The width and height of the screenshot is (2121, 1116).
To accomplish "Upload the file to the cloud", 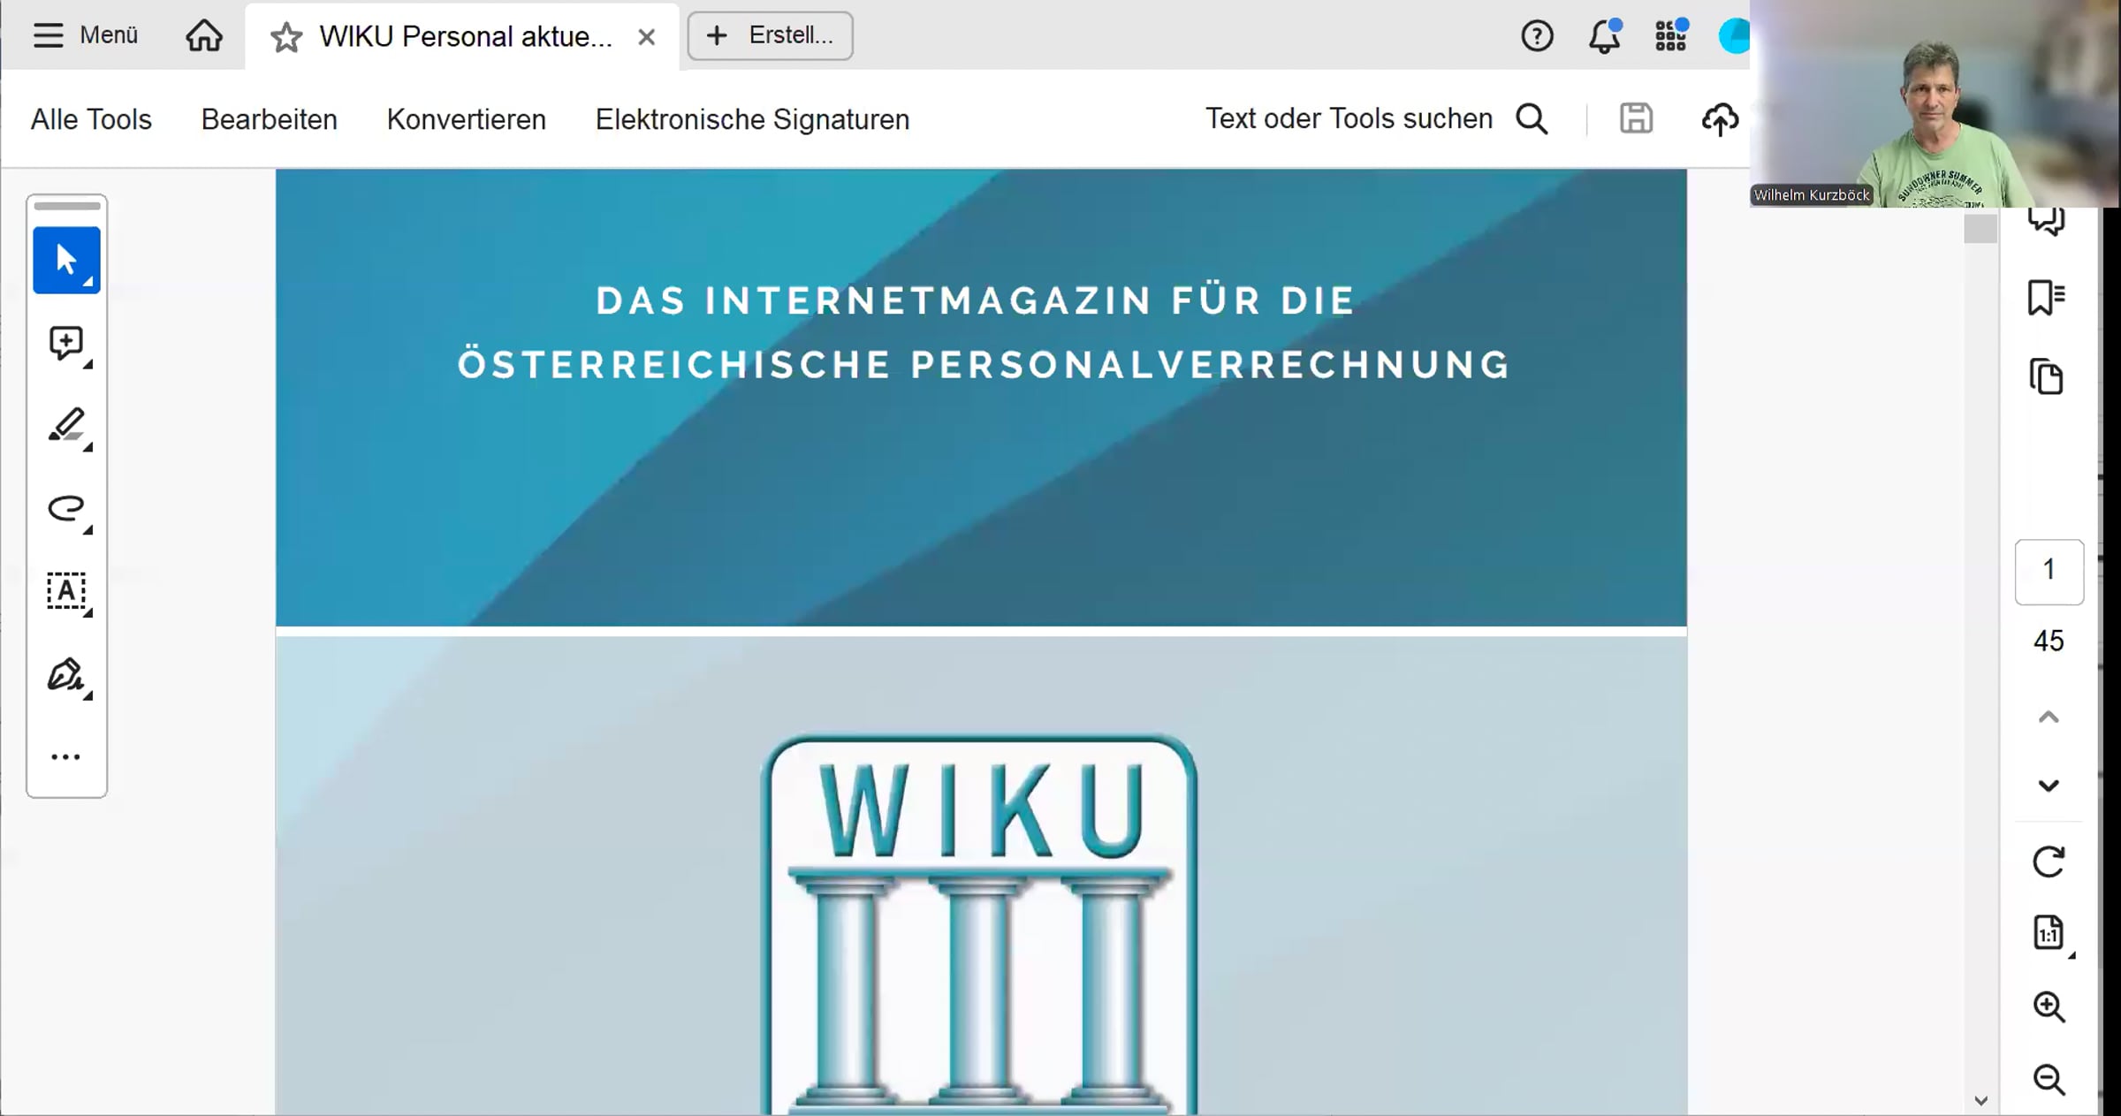I will [1720, 119].
